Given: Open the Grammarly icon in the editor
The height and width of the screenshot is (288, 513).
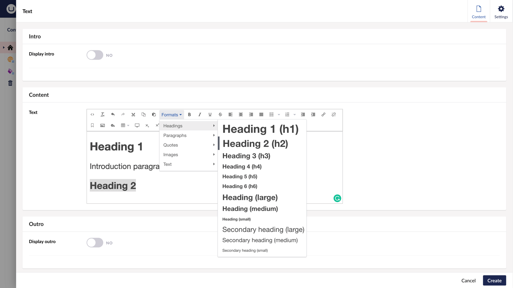Looking at the screenshot, I should [337, 199].
